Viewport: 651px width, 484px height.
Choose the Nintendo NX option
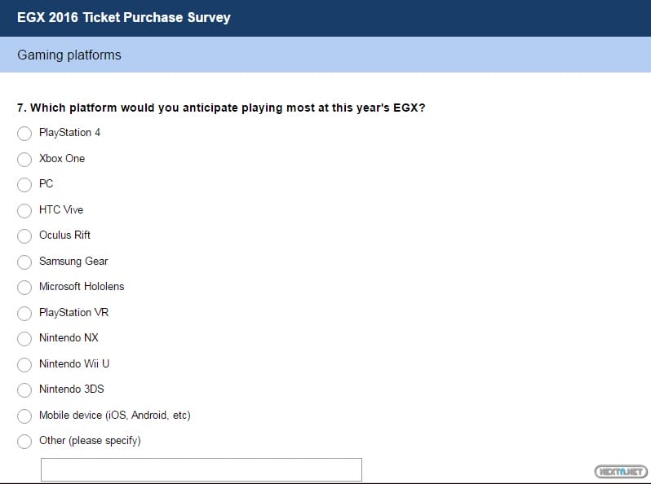coord(24,339)
